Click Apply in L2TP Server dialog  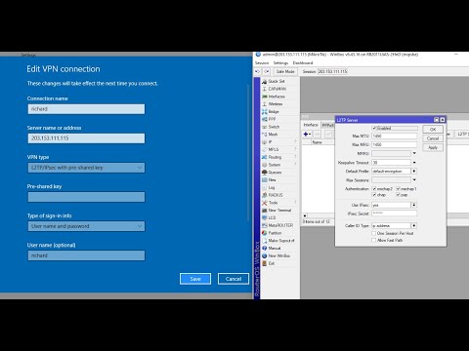(433, 147)
